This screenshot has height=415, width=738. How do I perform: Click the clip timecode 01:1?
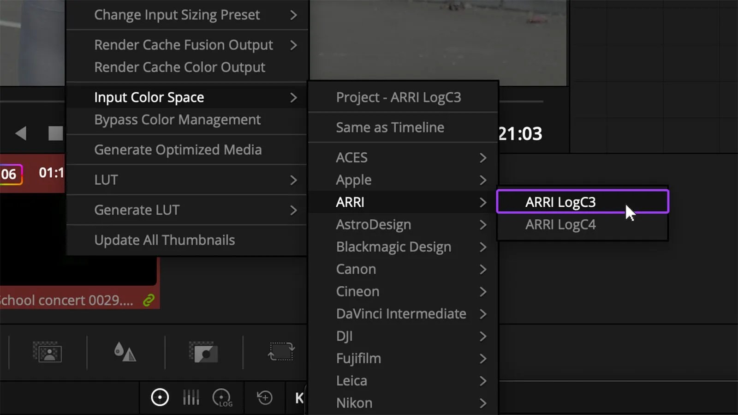51,173
